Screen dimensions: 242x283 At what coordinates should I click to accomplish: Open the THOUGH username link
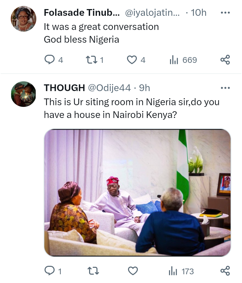(x=64, y=88)
